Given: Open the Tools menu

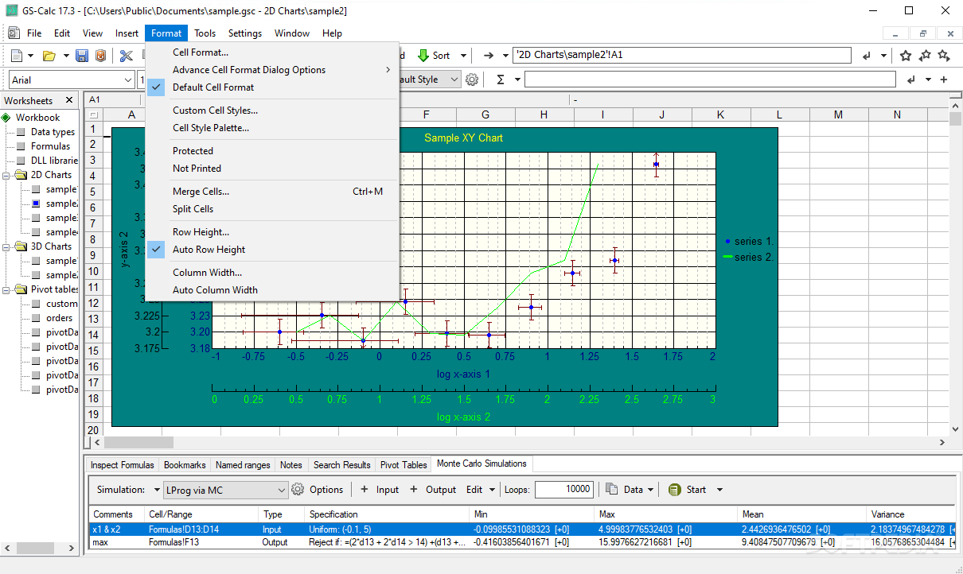Looking at the screenshot, I should pyautogui.click(x=205, y=33).
